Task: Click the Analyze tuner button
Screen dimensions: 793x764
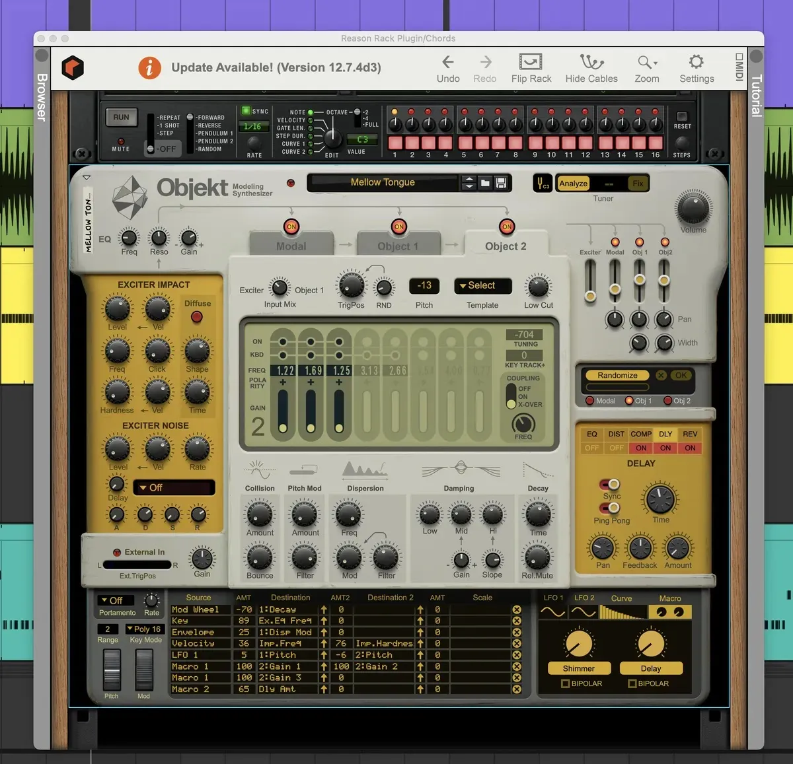Action: [573, 184]
